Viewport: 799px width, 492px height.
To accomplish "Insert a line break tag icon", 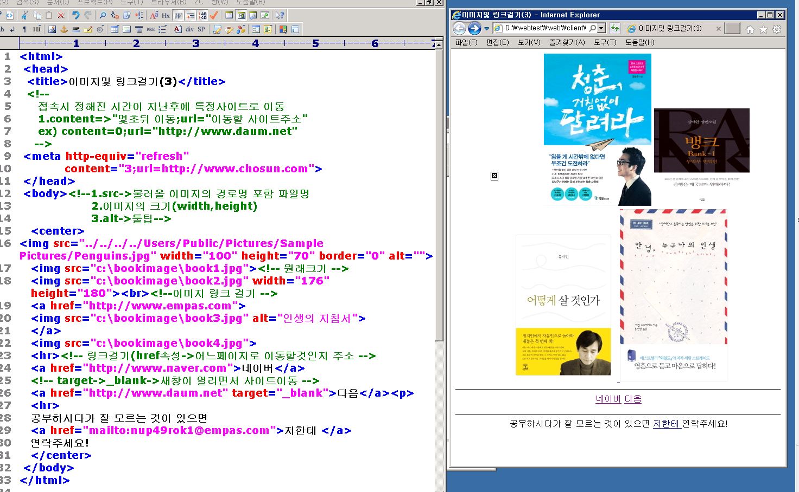I will point(12,29).
